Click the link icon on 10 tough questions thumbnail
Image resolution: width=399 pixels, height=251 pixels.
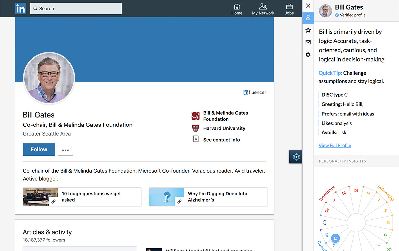tap(53, 202)
